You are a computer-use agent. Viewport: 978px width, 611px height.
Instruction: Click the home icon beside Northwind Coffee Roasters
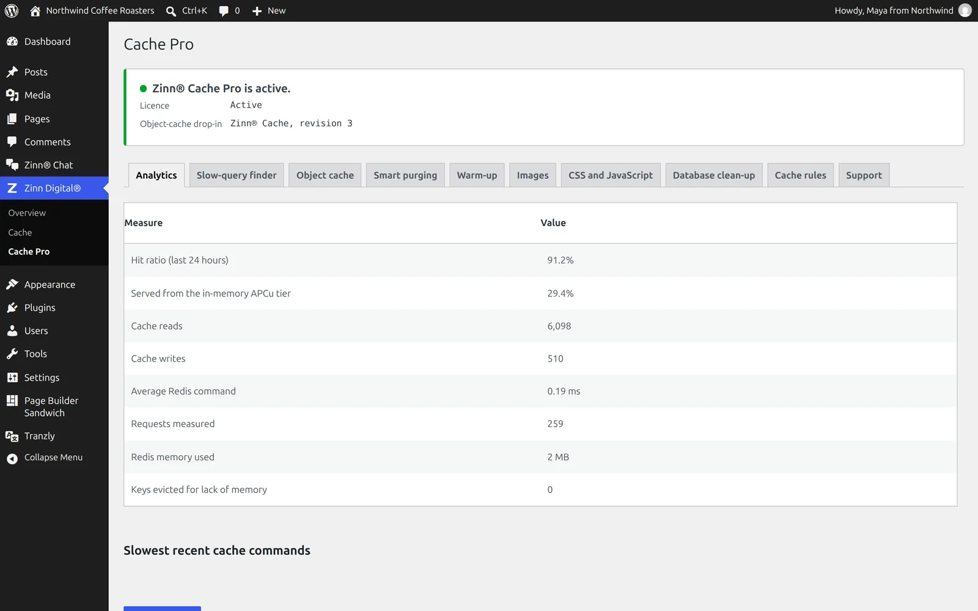[x=35, y=10]
